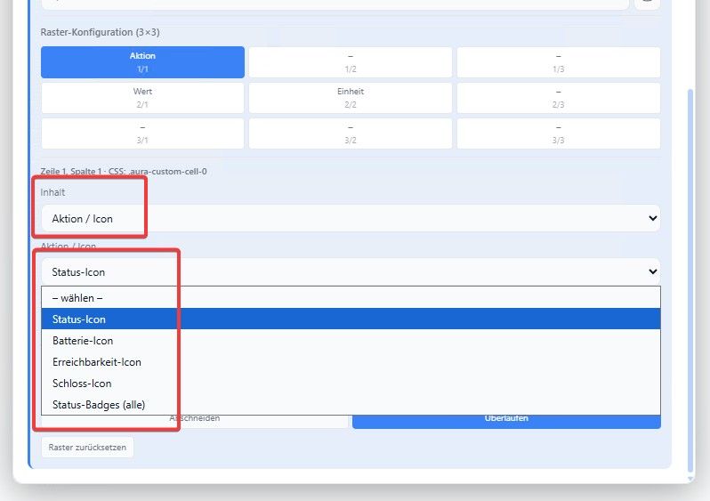Click the Raster zurücksetzen button
Image resolution: width=710 pixels, height=501 pixels.
pos(87,447)
